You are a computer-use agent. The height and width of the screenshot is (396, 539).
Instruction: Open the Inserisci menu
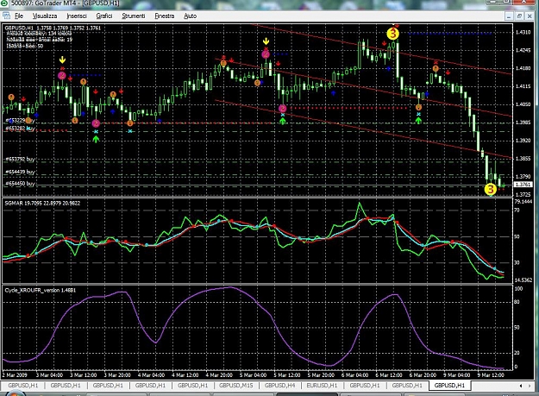click(x=77, y=16)
